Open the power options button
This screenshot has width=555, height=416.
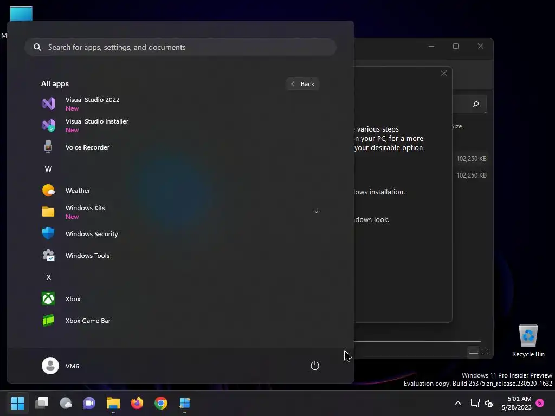click(x=315, y=366)
